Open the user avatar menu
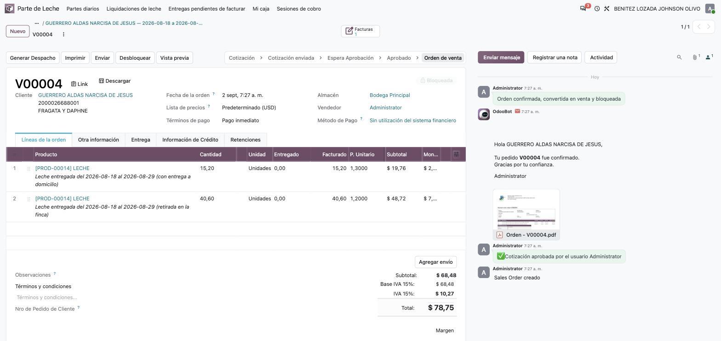 [x=710, y=9]
